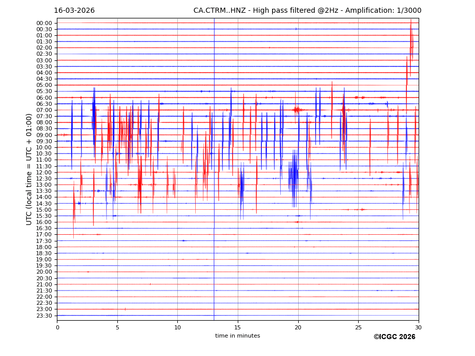Click the 'time in minutes' axis label

tap(237, 336)
